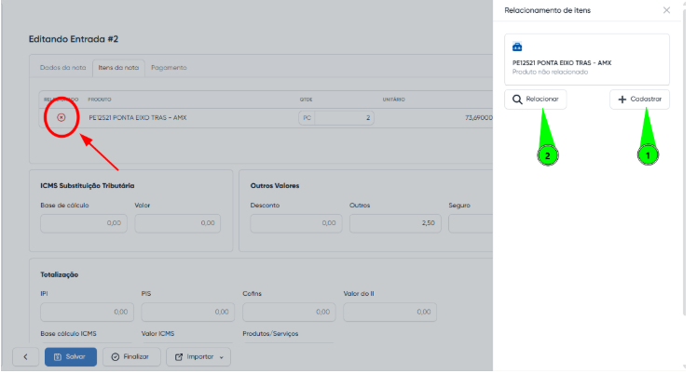This screenshot has width=697, height=373.
Task: Click the box icon on the product card
Action: point(518,47)
